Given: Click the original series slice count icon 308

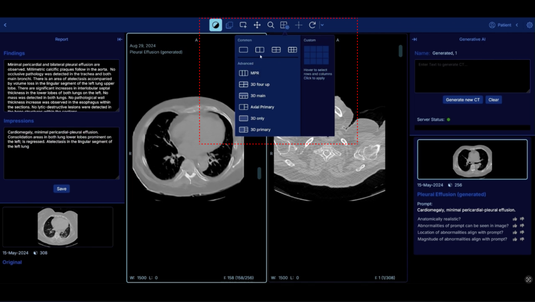Looking at the screenshot, I should pyautogui.click(x=35, y=253).
